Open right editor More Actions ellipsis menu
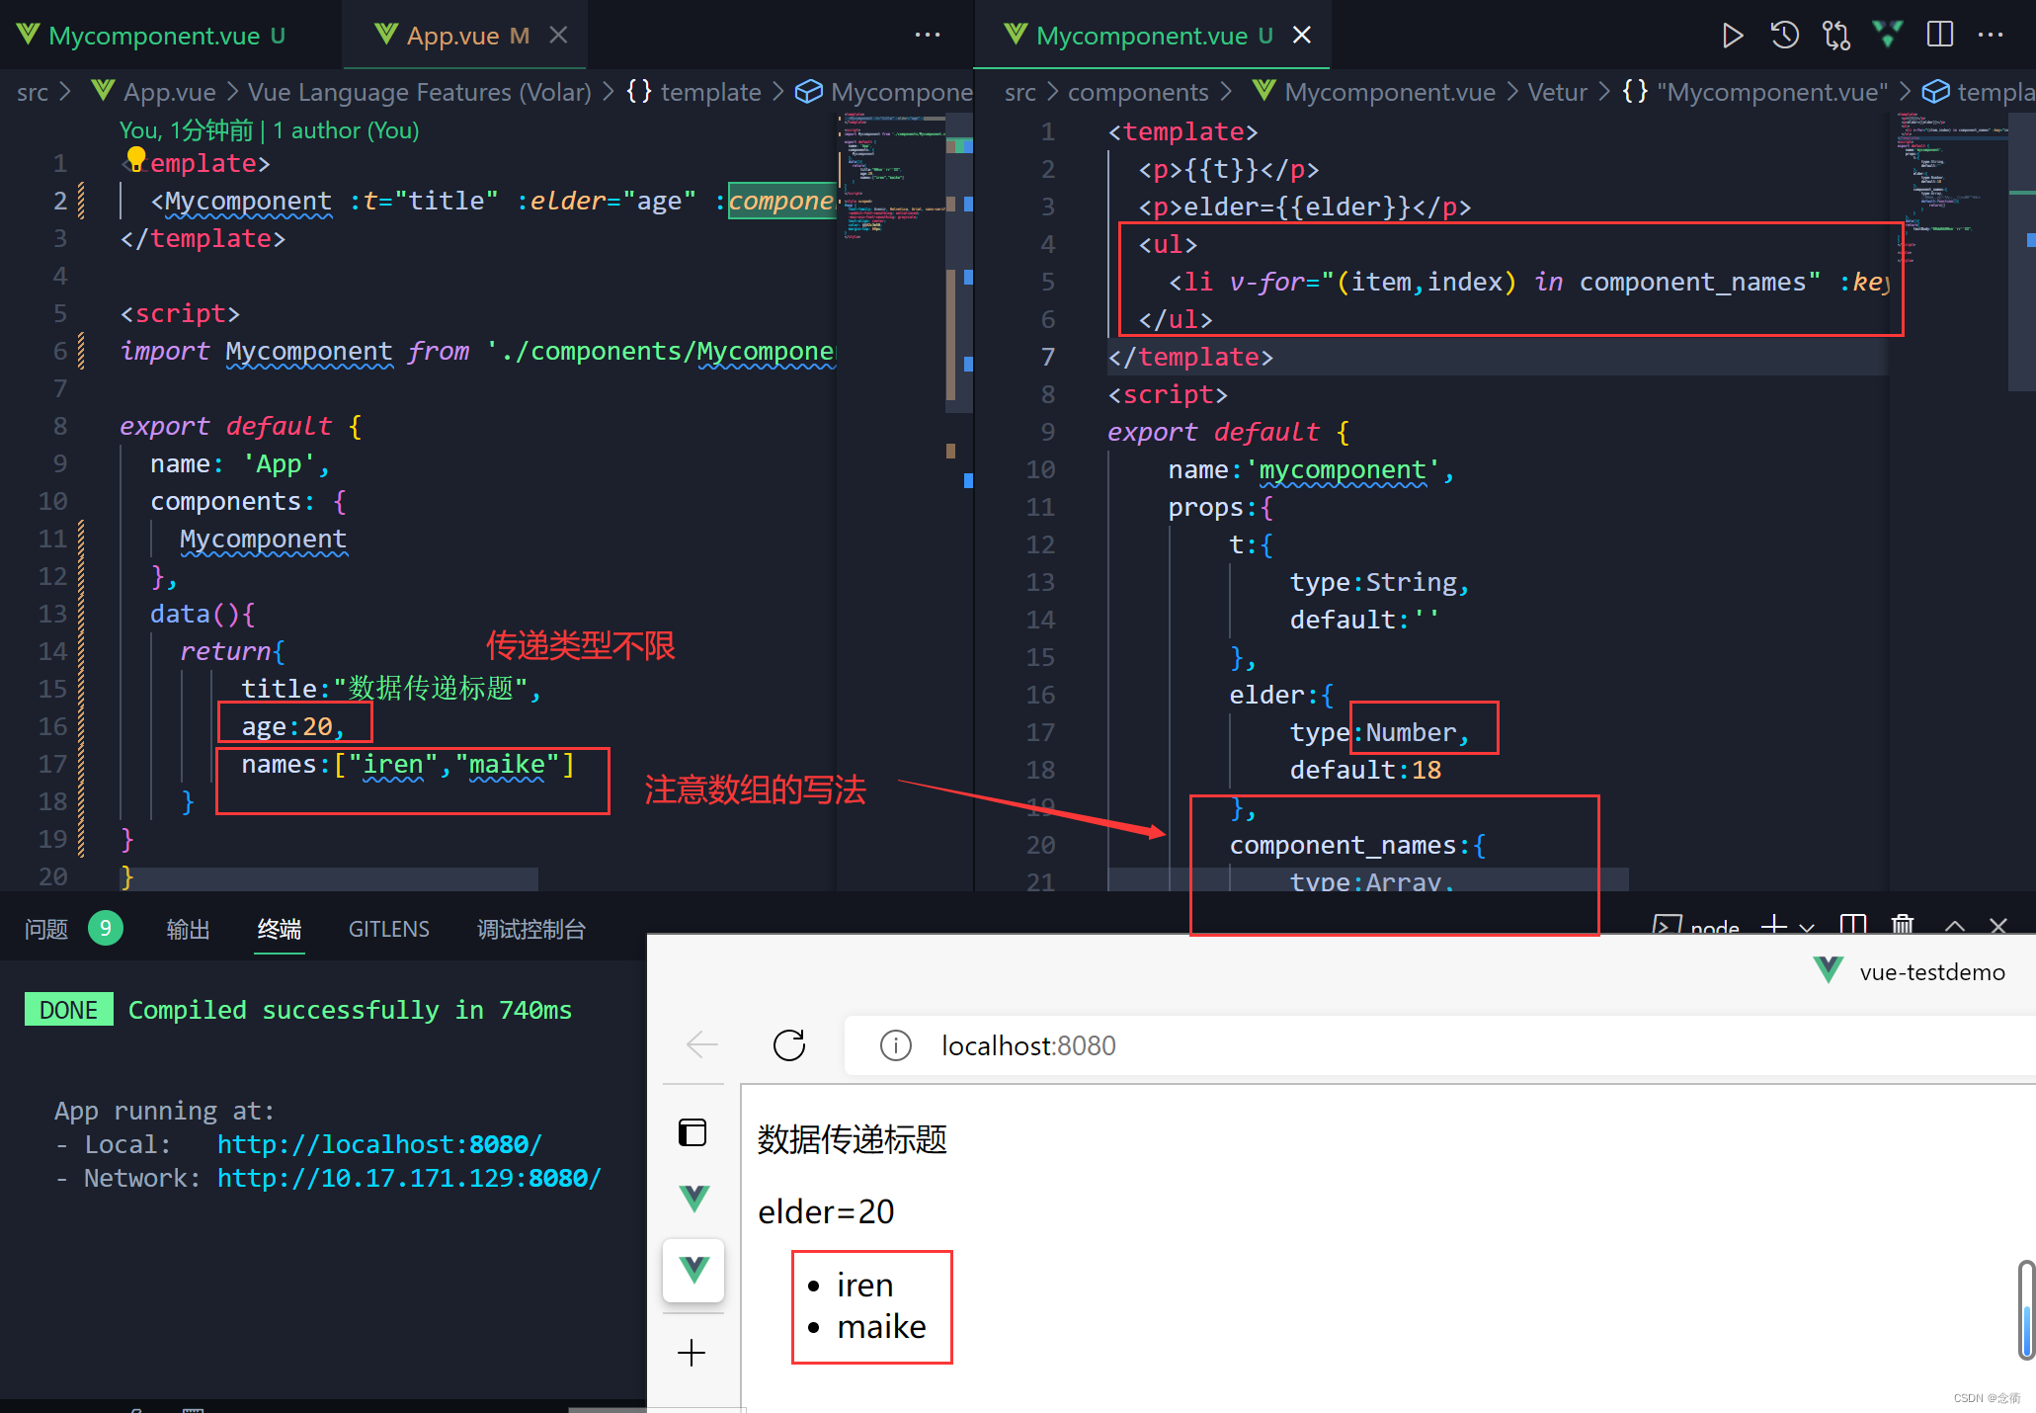The height and width of the screenshot is (1413, 2036). [1991, 36]
